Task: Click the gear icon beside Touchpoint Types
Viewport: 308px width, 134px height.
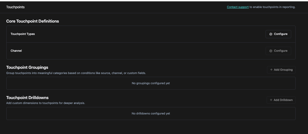Action: point(271,34)
